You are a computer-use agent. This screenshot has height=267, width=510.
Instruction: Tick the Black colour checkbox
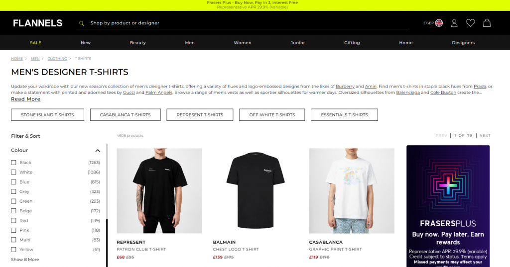click(x=13, y=163)
